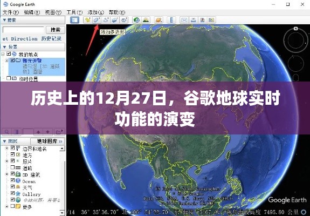Toggle sunlight across the landscape

coord(146,20)
